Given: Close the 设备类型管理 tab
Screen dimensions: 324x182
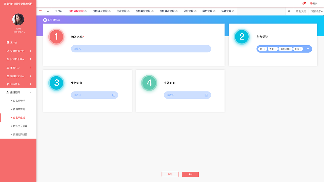Looking at the screenshot, I should 153,11.
